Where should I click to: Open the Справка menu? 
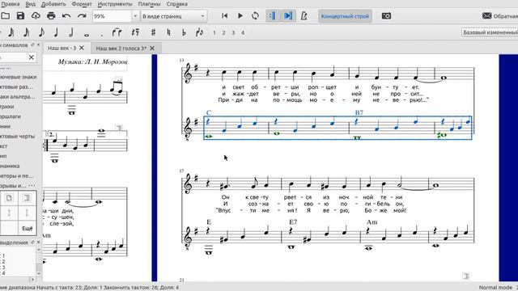click(x=177, y=4)
